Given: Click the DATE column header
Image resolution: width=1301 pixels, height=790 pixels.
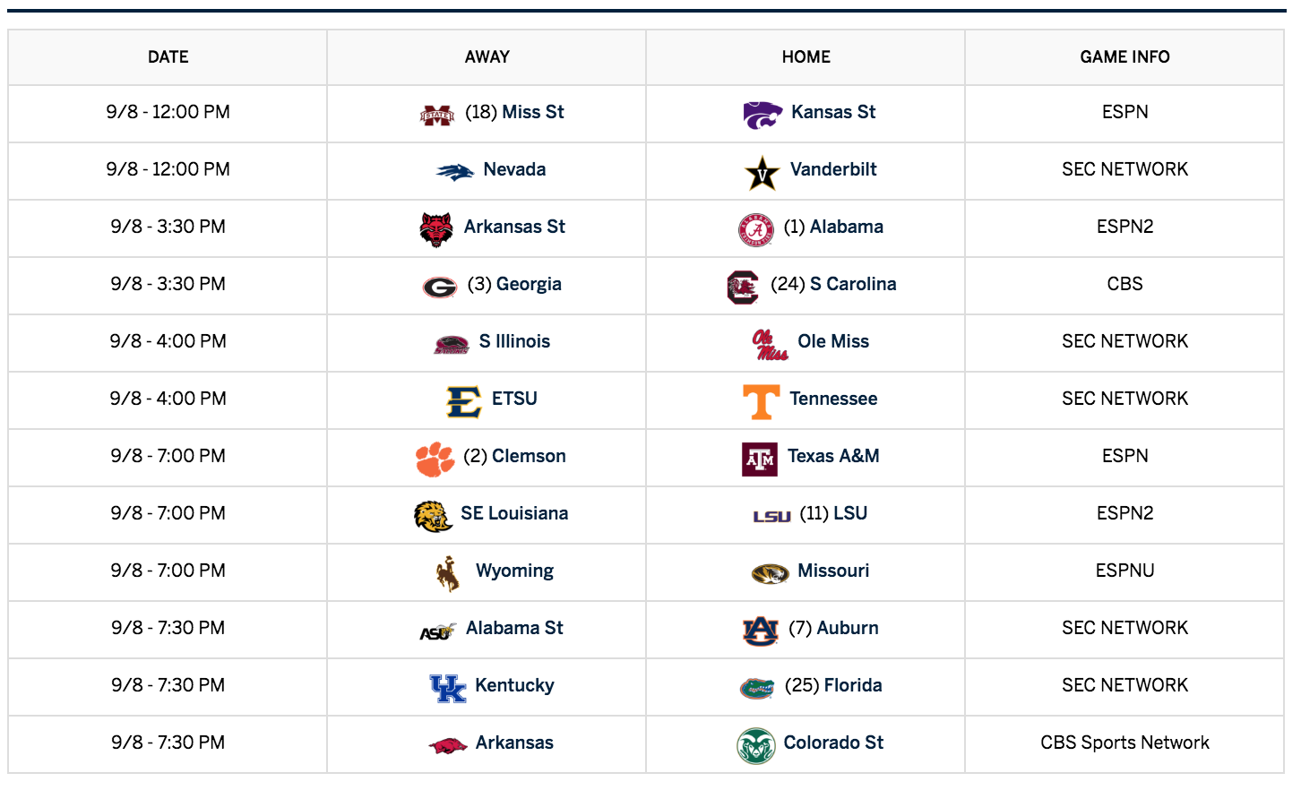Looking at the screenshot, I should [x=168, y=57].
